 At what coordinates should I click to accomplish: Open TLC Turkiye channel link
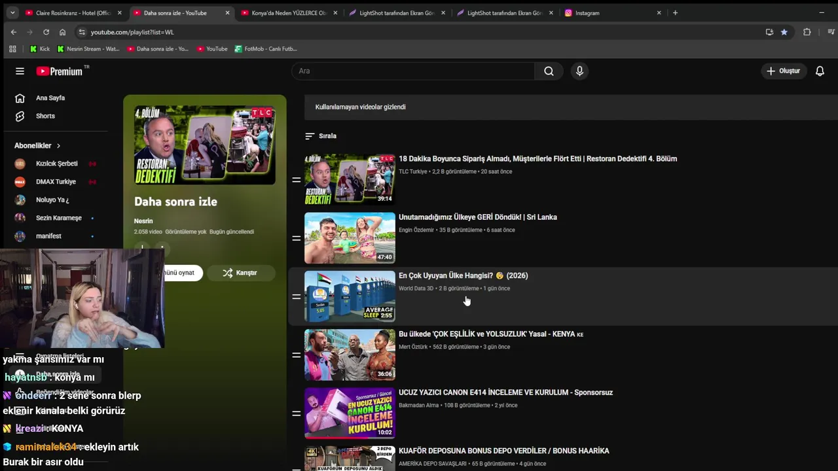click(x=412, y=171)
